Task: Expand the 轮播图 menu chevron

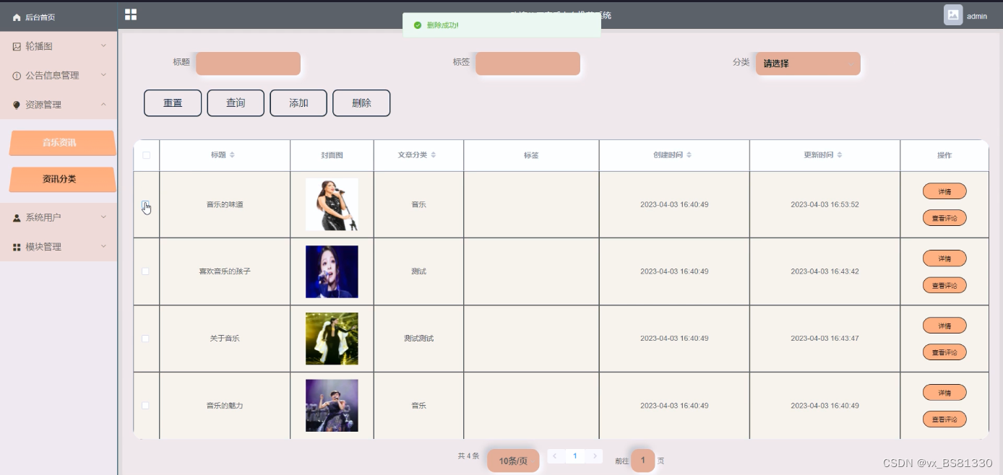Action: tap(103, 45)
